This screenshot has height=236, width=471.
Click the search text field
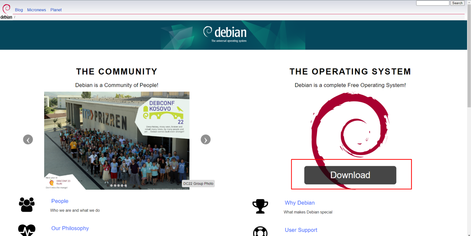433,3
